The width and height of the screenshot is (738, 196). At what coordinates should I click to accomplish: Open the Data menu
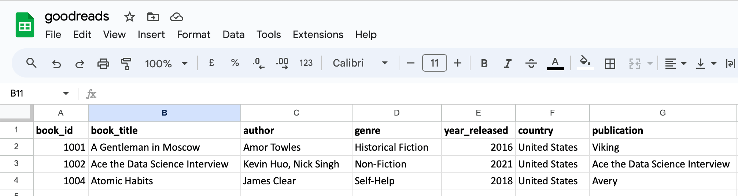tap(233, 34)
